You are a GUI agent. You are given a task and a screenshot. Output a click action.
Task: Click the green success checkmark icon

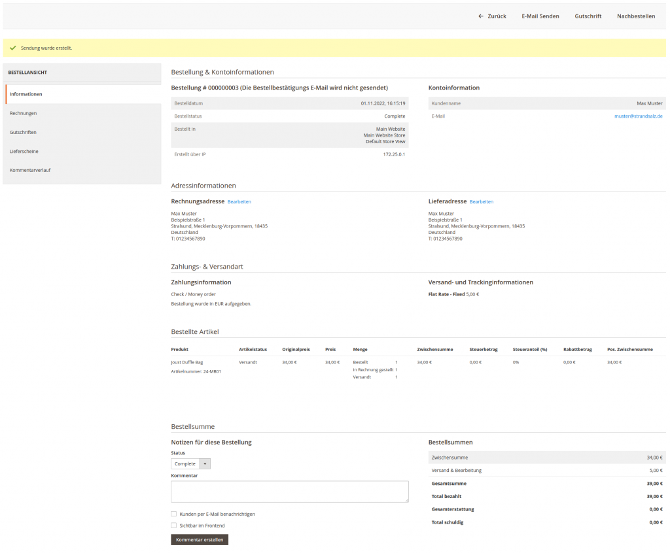pyautogui.click(x=13, y=48)
